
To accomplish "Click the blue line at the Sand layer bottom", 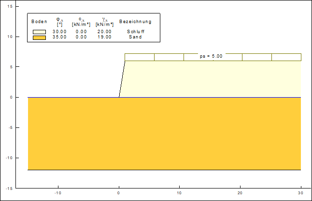I will (x=164, y=170).
